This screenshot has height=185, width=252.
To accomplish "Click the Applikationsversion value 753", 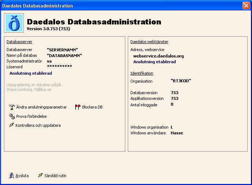I will point(175,98).
